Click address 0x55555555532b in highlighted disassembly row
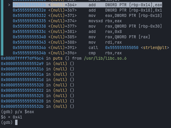 [29, 5]
